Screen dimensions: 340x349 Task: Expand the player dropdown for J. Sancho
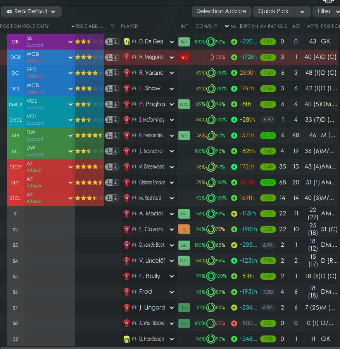click(172, 151)
